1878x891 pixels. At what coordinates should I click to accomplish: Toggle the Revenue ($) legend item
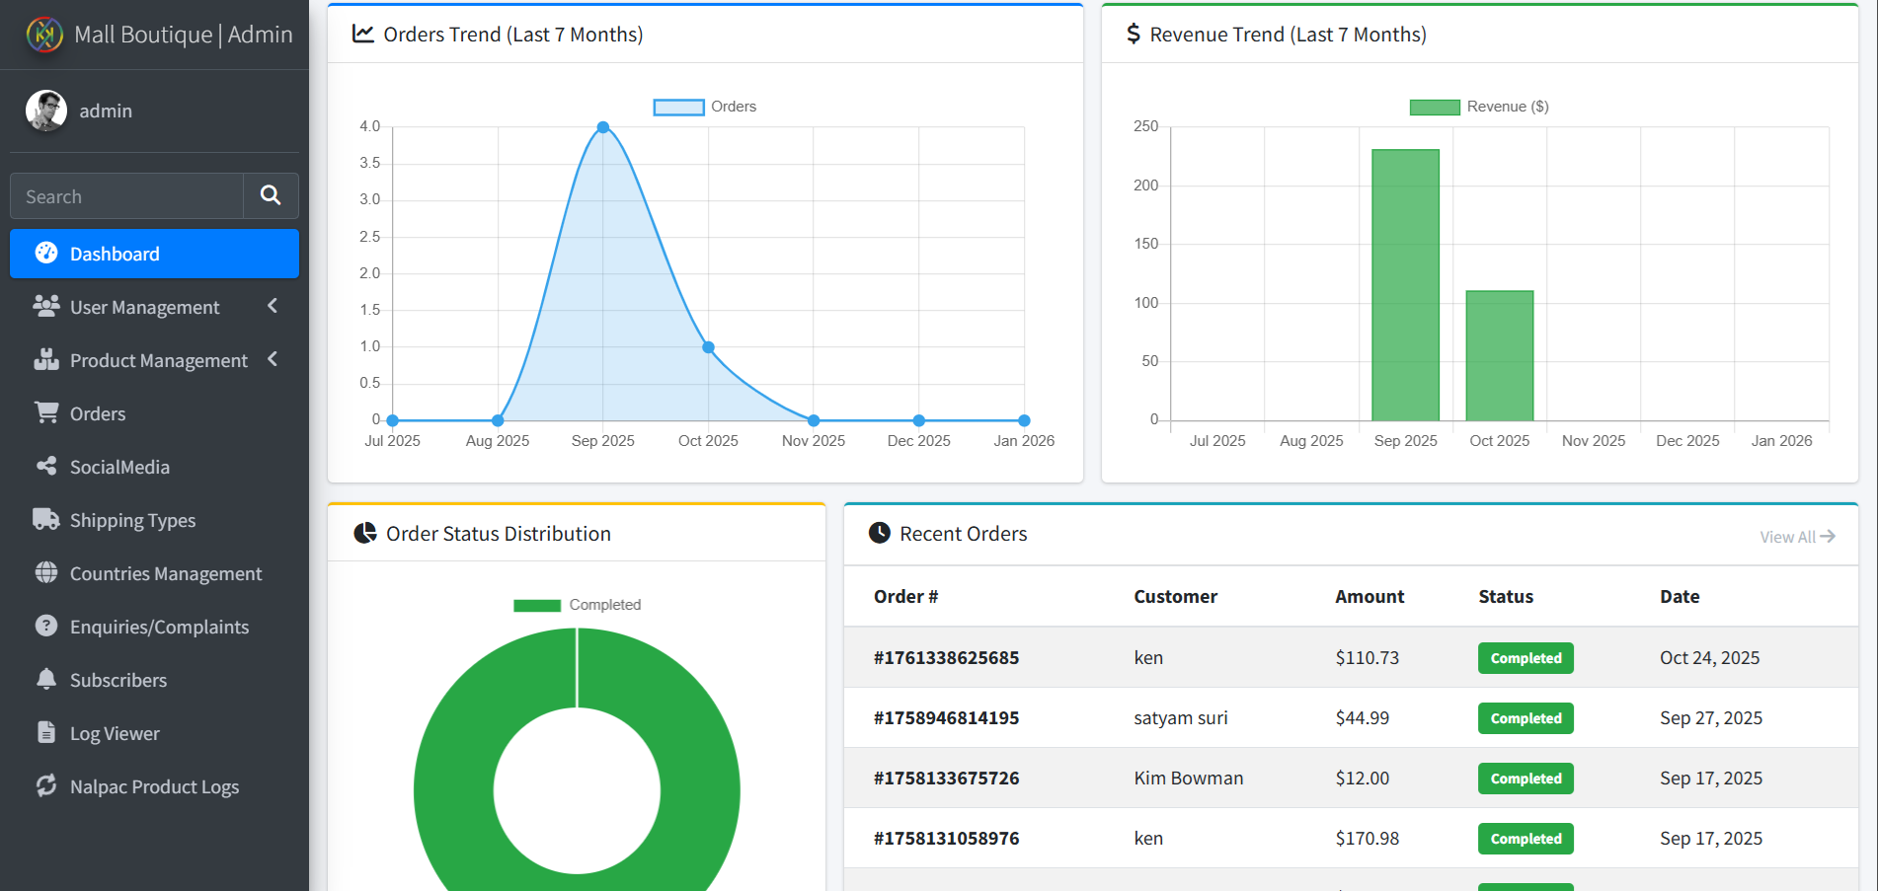[x=1478, y=107]
